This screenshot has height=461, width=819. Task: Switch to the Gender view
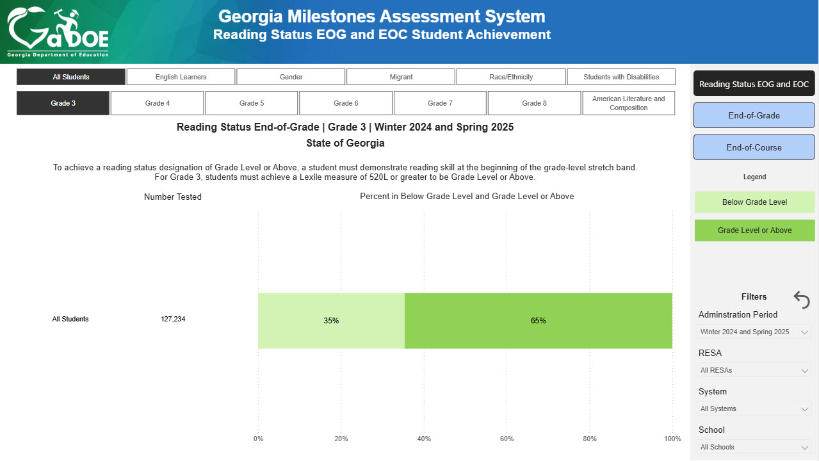[291, 76]
